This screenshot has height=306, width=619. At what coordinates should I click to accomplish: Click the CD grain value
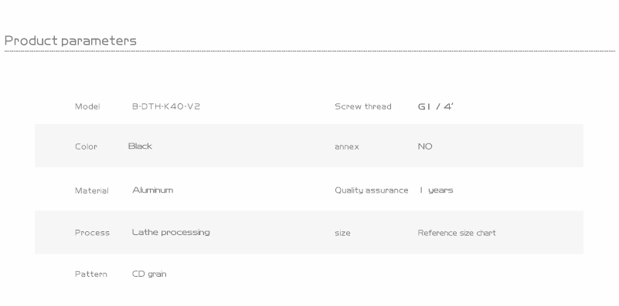click(x=149, y=274)
